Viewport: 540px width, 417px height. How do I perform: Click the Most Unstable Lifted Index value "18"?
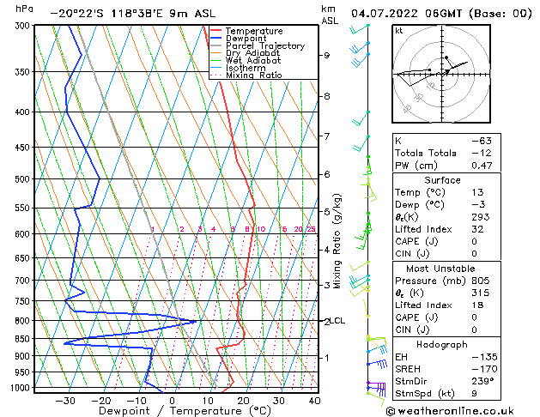pyautogui.click(x=478, y=305)
